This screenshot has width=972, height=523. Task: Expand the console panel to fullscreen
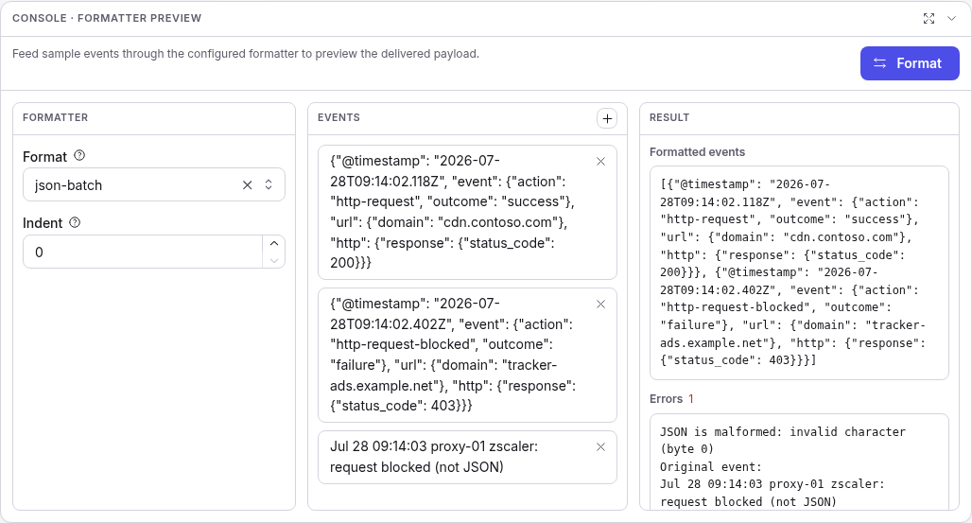coord(929,19)
